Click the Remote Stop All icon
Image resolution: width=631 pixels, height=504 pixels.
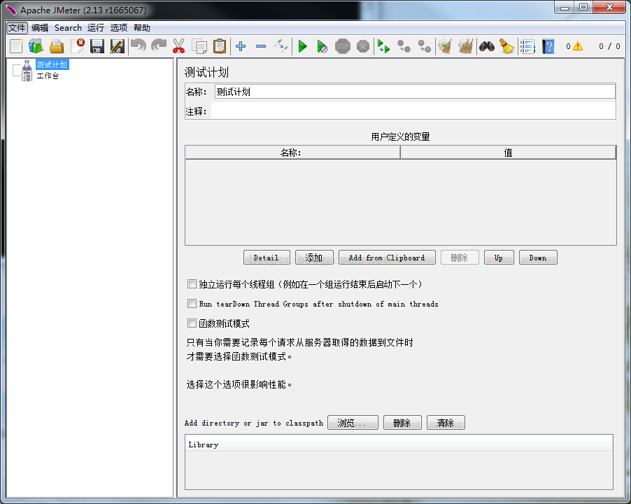click(x=404, y=46)
